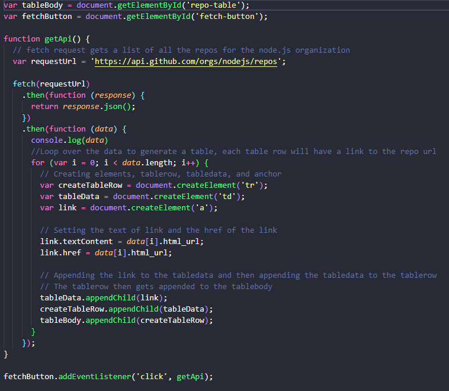Click the 'click' event string literal
Image resolution: width=449 pixels, height=391 pixels.
click(152, 376)
